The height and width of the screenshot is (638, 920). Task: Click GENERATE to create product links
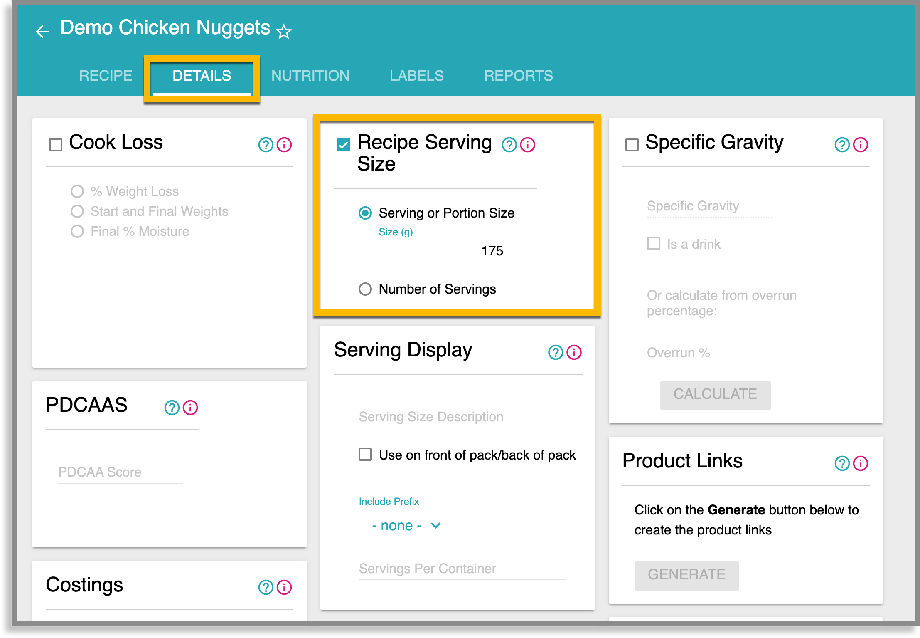coord(686,575)
